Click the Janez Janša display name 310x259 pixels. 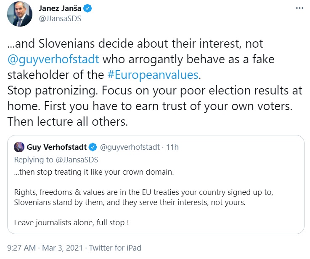pos(61,8)
